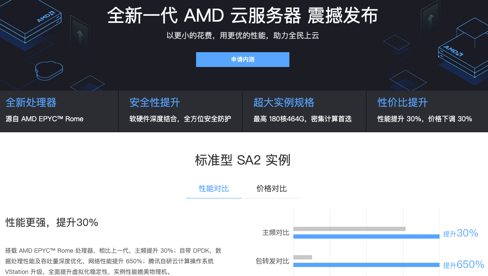Click the 提升650% chart label
The width and height of the screenshot is (488, 276).
(x=463, y=265)
